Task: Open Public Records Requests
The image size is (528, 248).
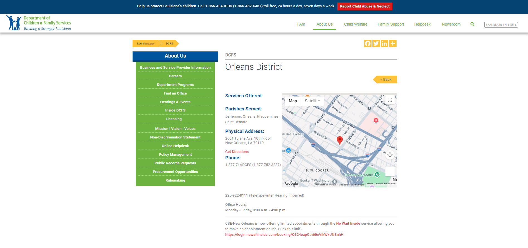Action: coord(175,163)
